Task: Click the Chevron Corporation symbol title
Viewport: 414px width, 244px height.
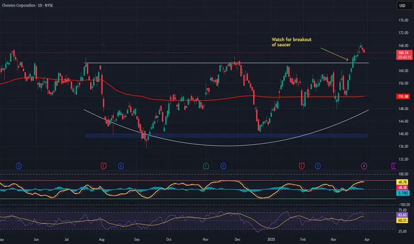Action: tap(28, 5)
